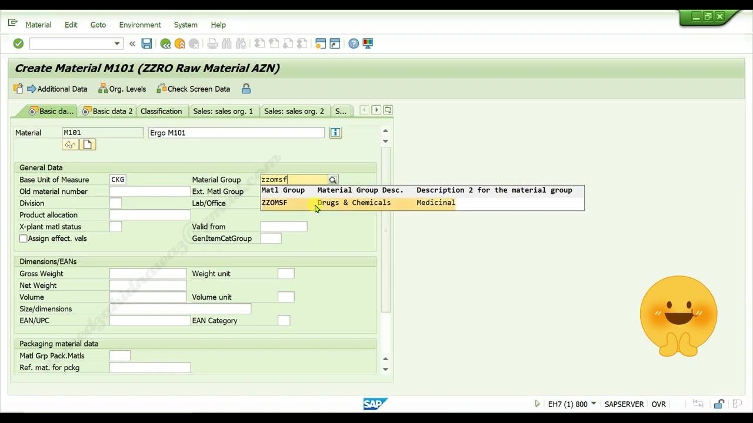Click the Additional Data button
The height and width of the screenshot is (423, 753).
tap(57, 89)
